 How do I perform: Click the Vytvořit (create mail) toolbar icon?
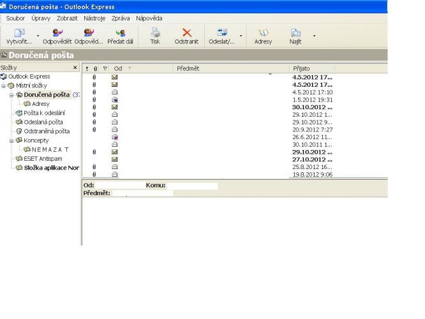pos(19,33)
